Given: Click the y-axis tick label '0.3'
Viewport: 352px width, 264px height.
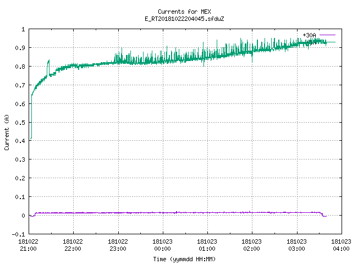Looking at the screenshot, I should (x=20, y=159).
